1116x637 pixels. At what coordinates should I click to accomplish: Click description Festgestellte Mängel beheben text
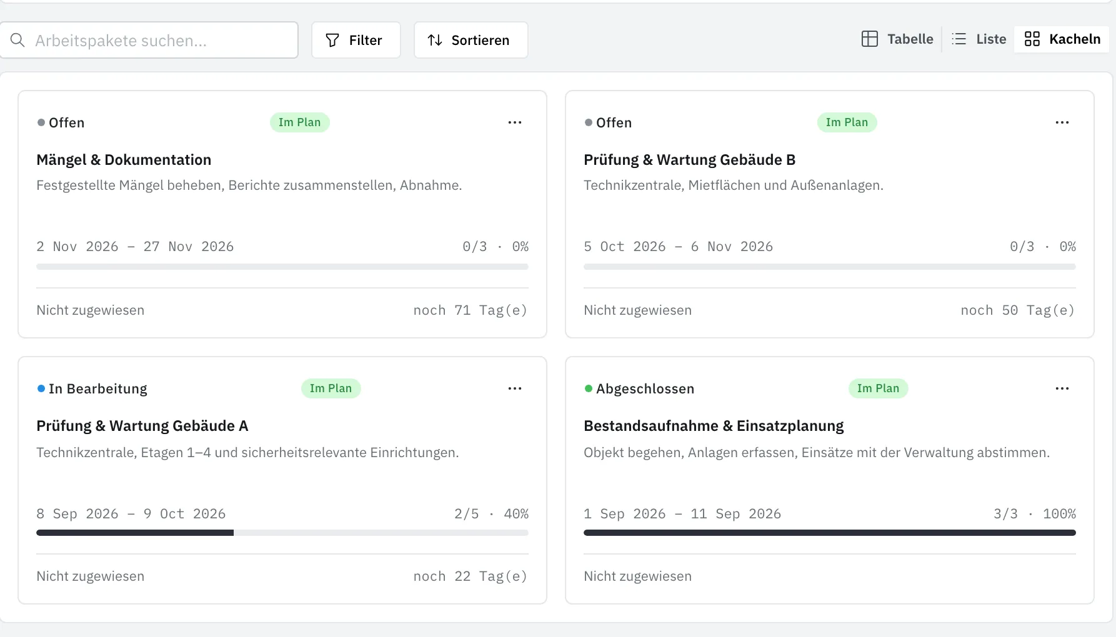pyautogui.click(x=249, y=185)
